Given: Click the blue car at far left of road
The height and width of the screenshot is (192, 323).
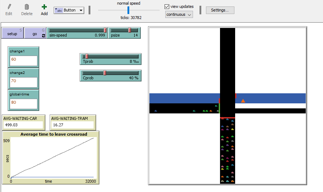Looking at the screenshot, I should pos(156,111).
